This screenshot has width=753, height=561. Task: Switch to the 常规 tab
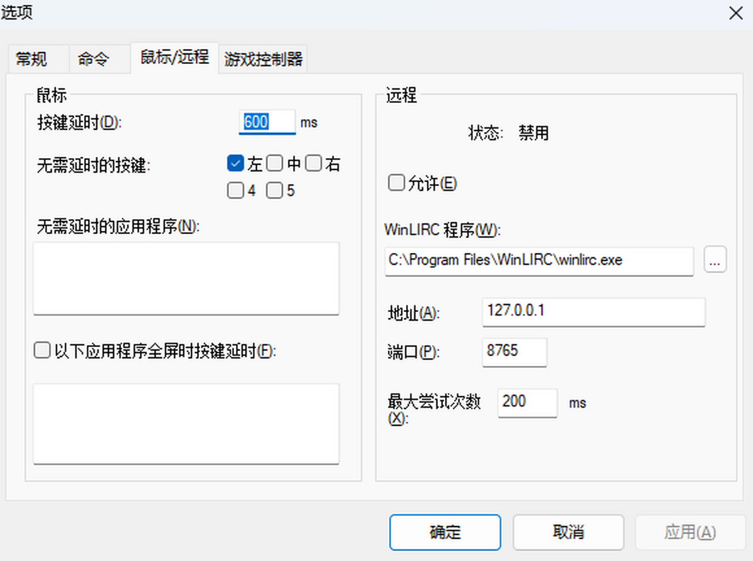pyautogui.click(x=31, y=60)
